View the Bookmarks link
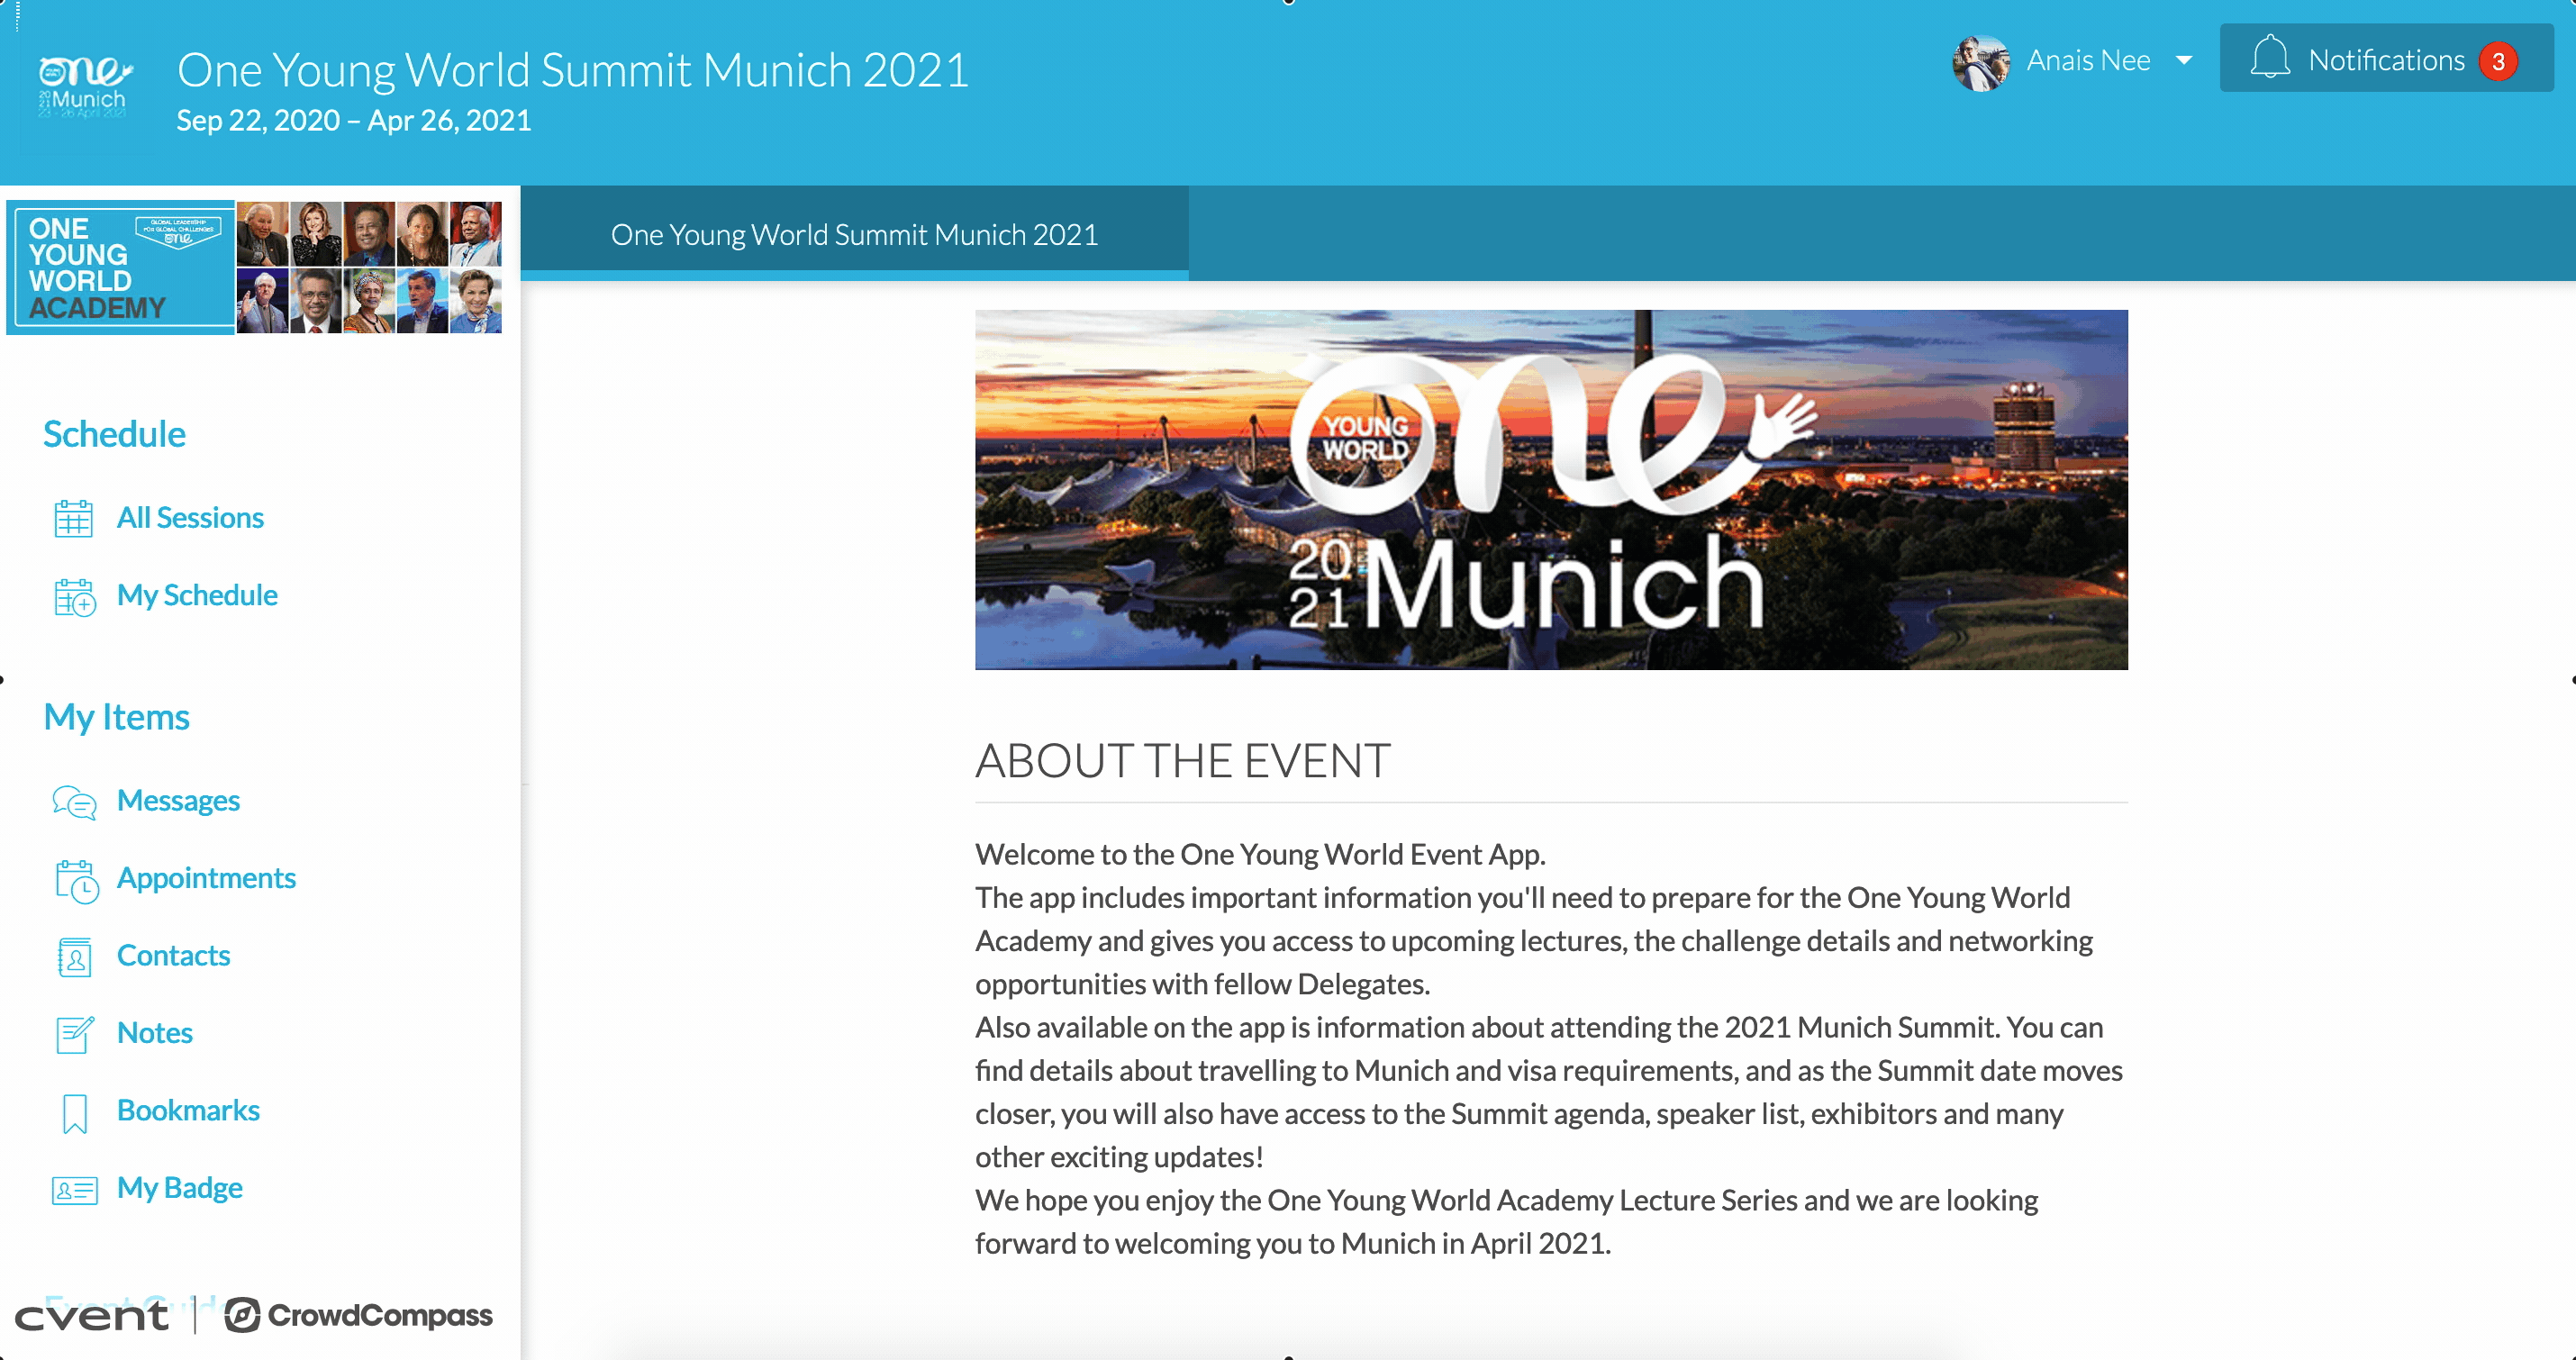 (x=188, y=1111)
